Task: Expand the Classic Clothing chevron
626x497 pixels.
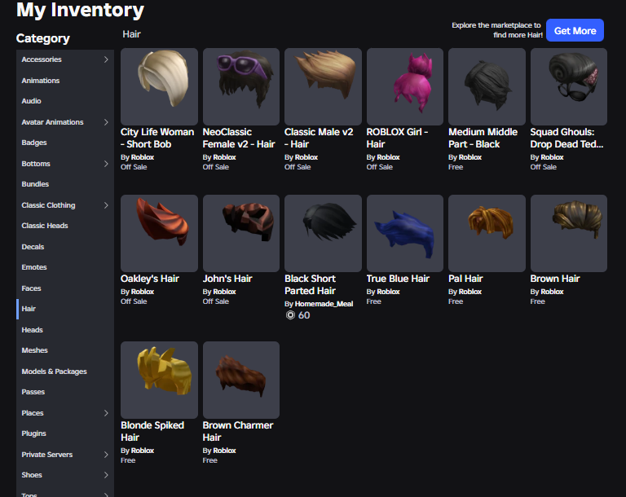Action: pyautogui.click(x=106, y=205)
